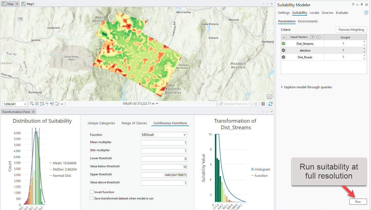Open the coordinate units dropdown arrow
The image size is (371, 210).
point(157,103)
